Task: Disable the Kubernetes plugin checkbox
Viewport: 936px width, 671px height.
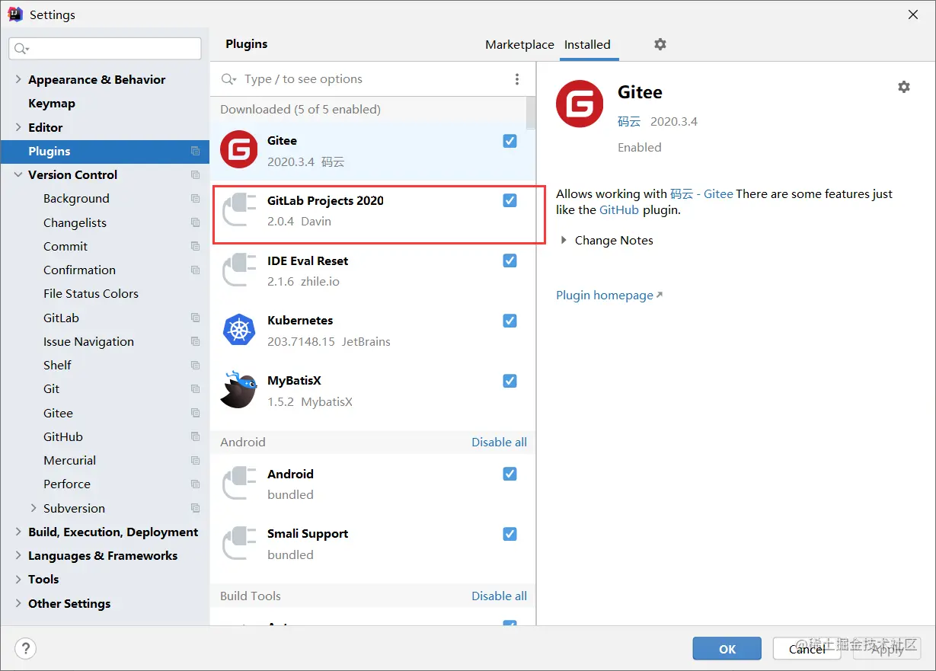Action: pos(510,321)
